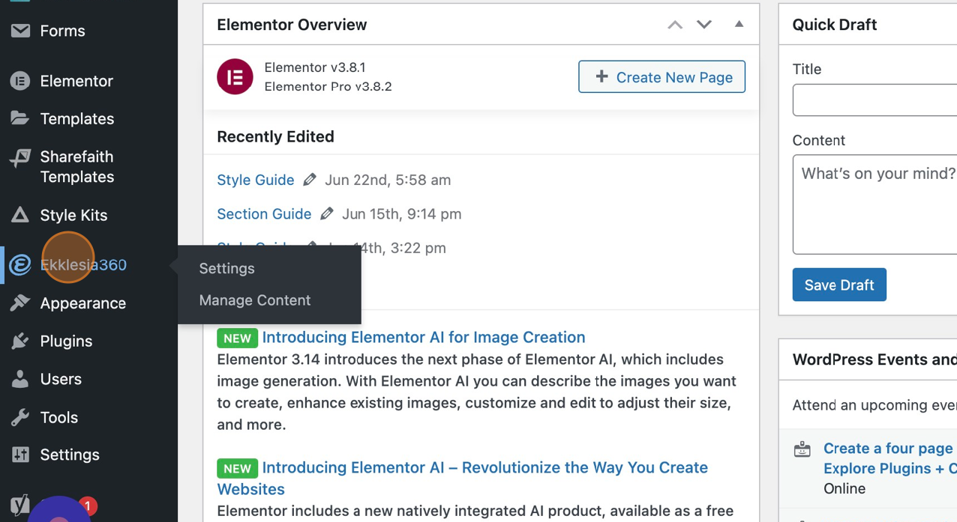Screen dimensions: 957x522
Task: Click pencil edit icon next to Section Guide
Action: (327, 213)
